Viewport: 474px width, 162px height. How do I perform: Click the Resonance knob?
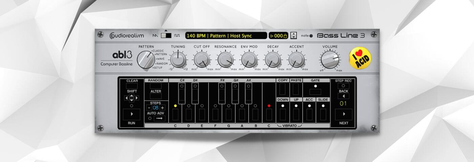click(x=225, y=60)
